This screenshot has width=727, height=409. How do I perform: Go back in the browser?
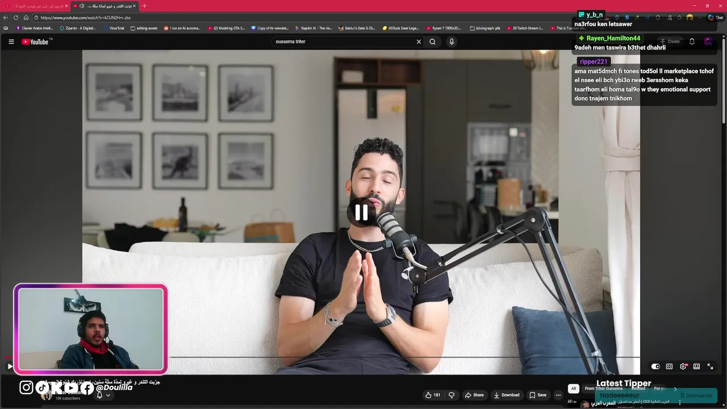(x=6, y=18)
